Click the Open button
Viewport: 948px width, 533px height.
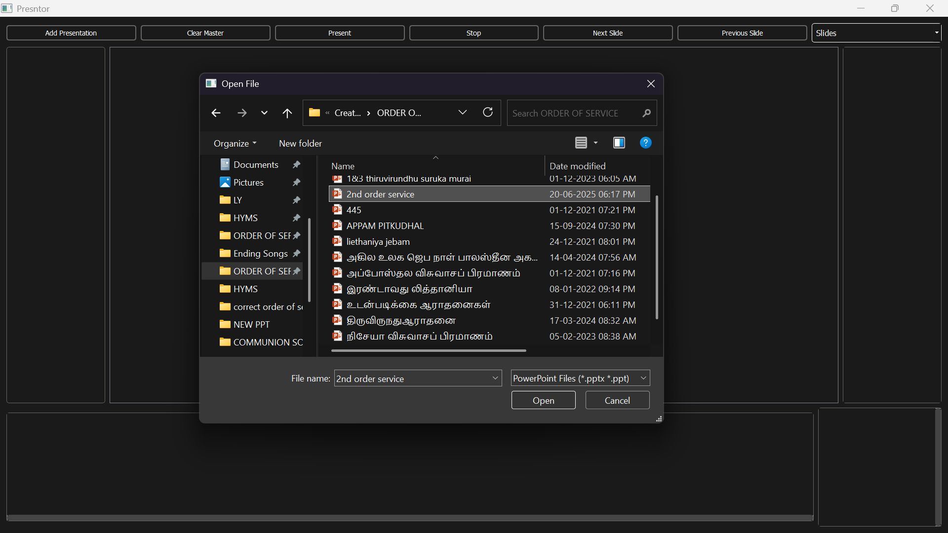543,400
